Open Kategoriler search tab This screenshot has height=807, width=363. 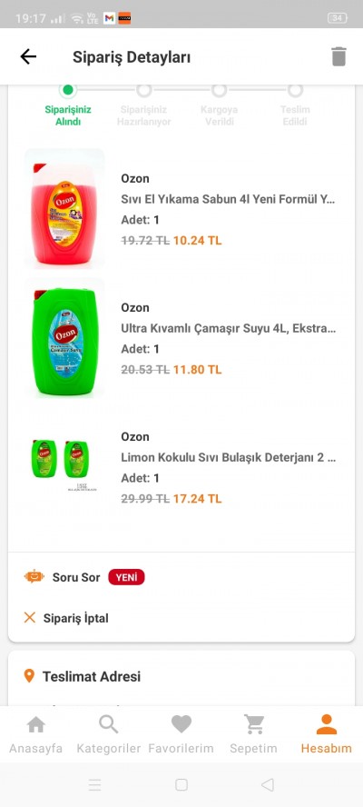(x=109, y=735)
